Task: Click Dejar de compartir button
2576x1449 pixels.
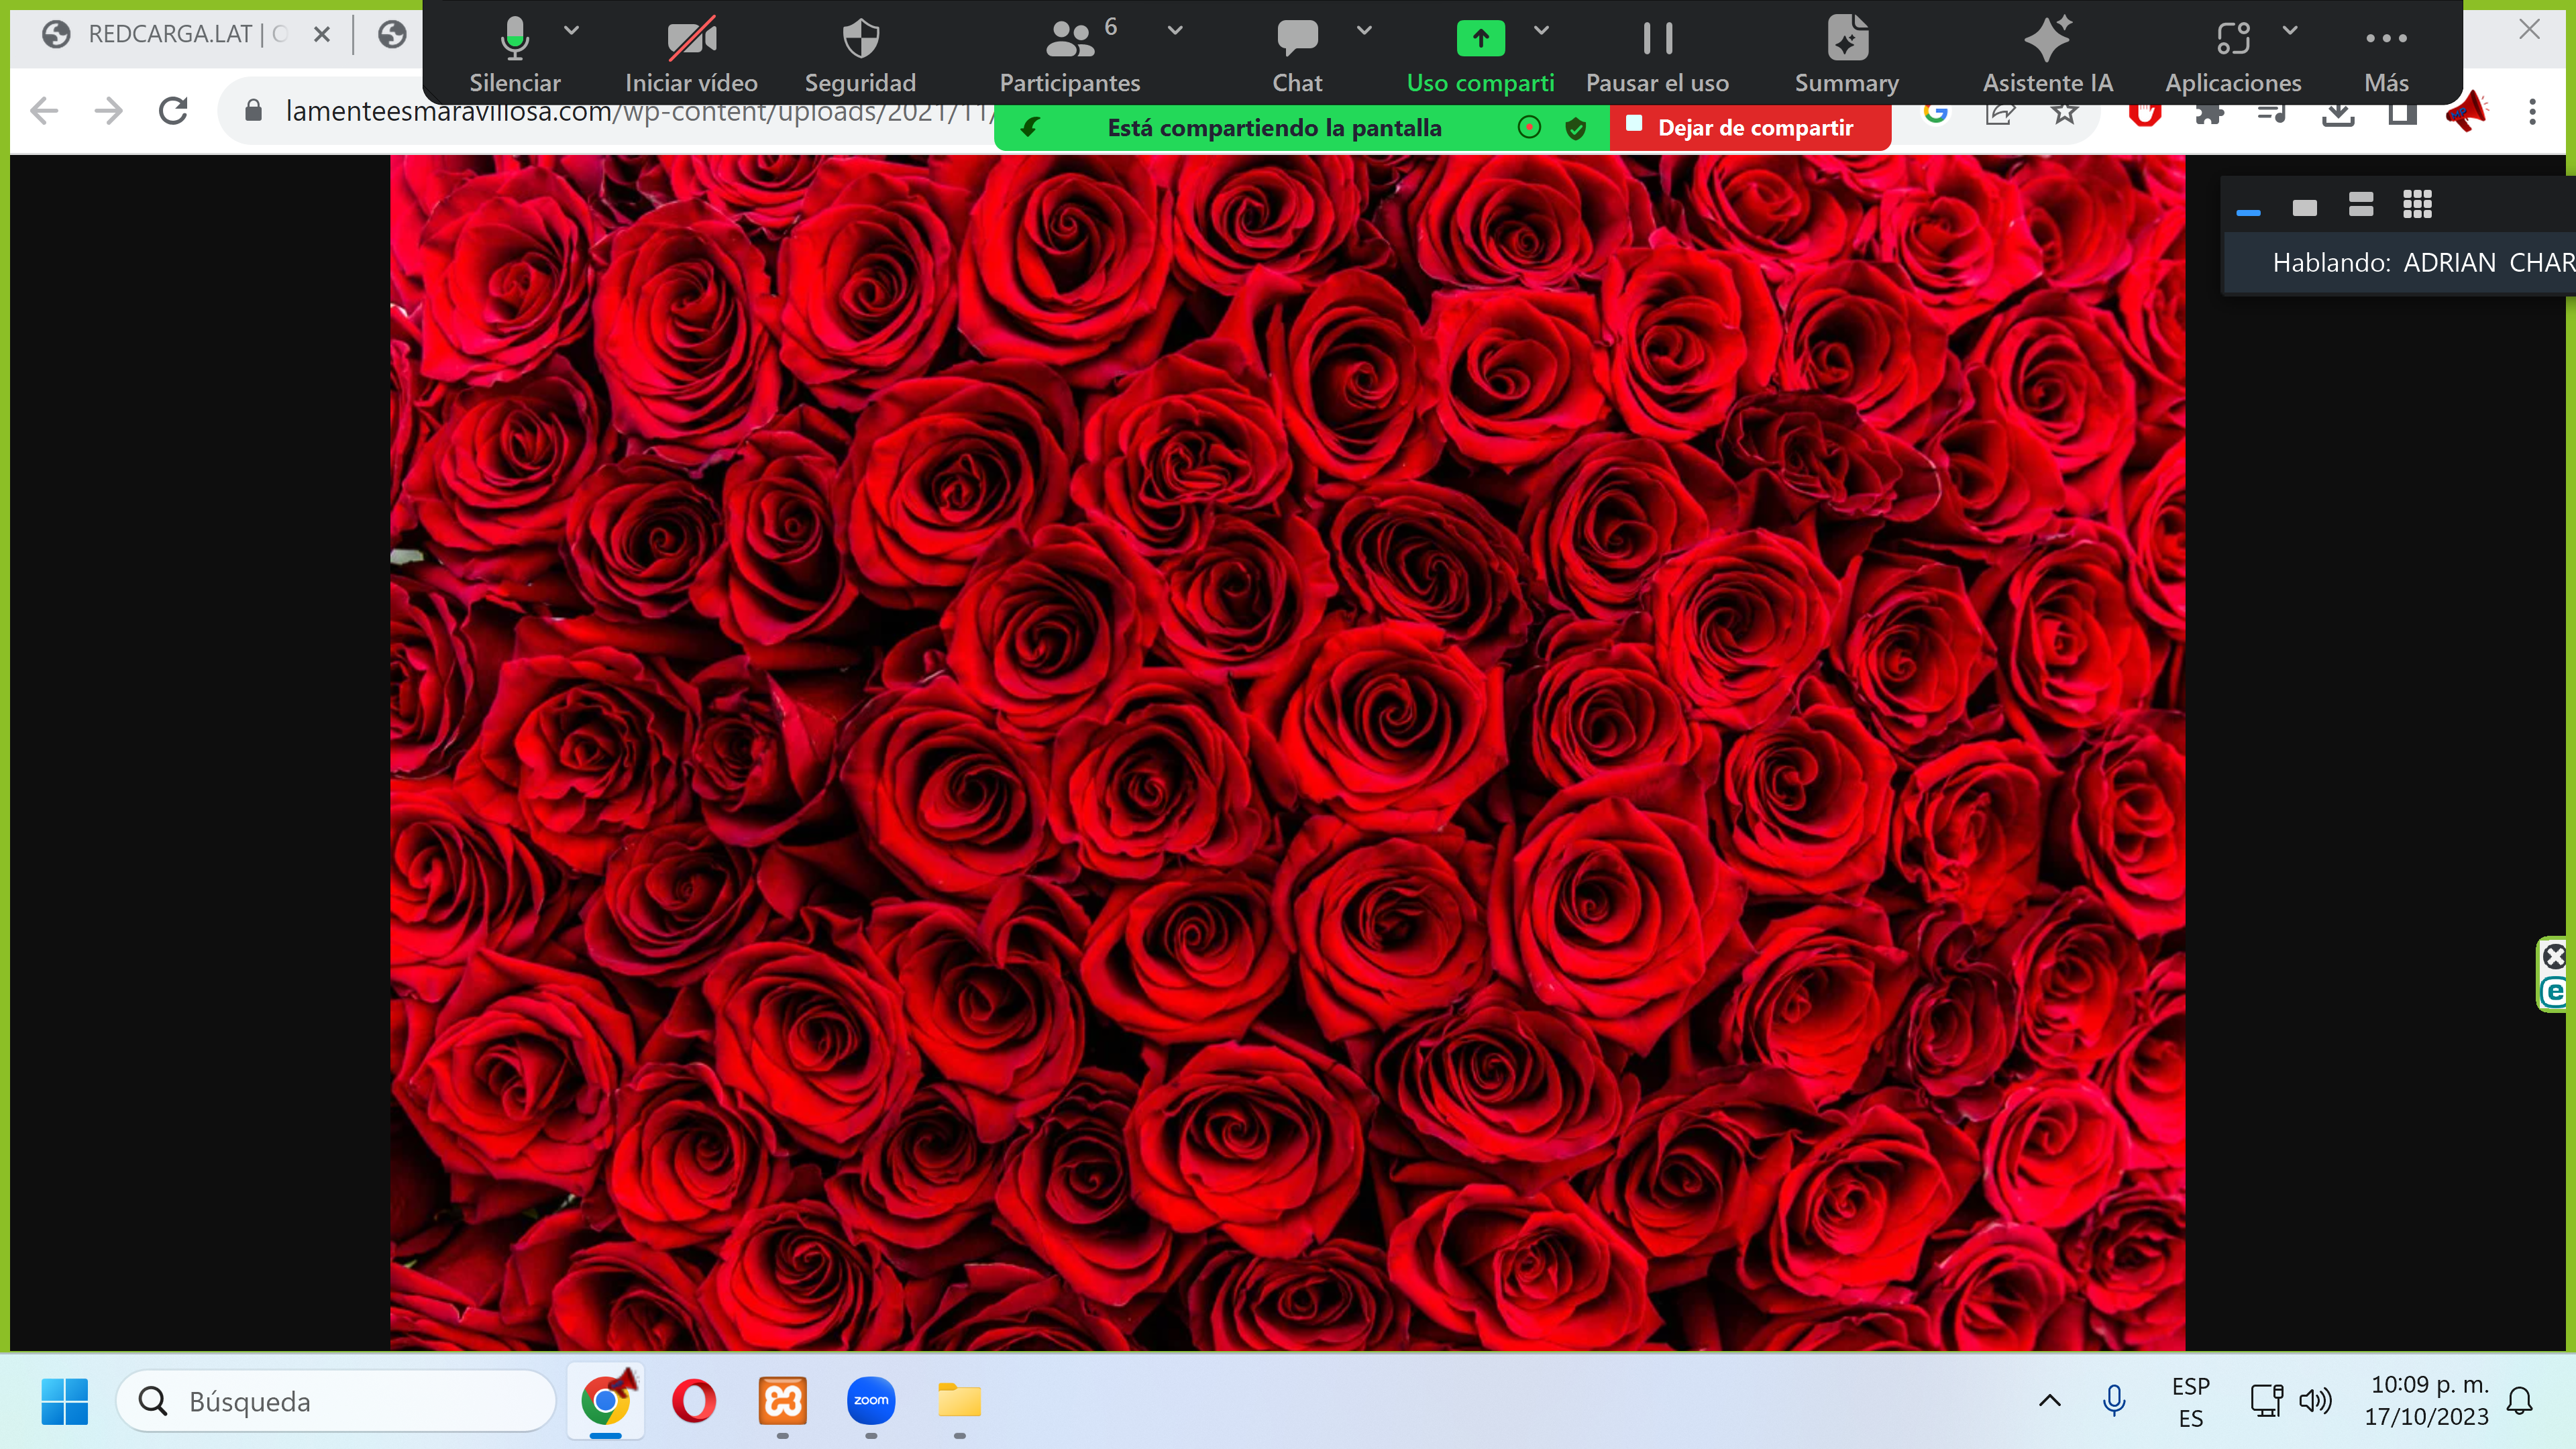Action: pyautogui.click(x=1750, y=128)
